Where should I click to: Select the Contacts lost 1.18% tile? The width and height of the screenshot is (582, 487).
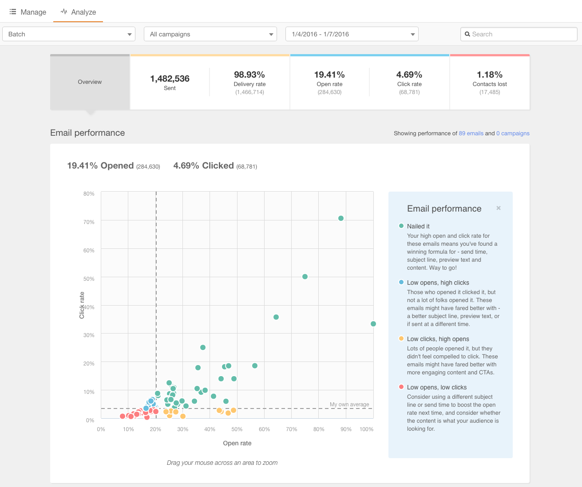click(x=490, y=82)
